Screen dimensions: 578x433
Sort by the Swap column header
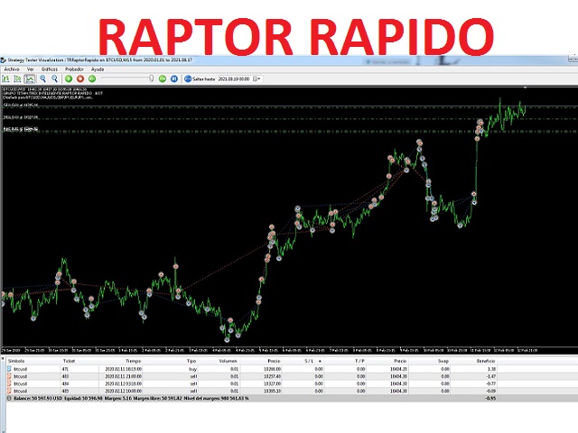point(443,361)
